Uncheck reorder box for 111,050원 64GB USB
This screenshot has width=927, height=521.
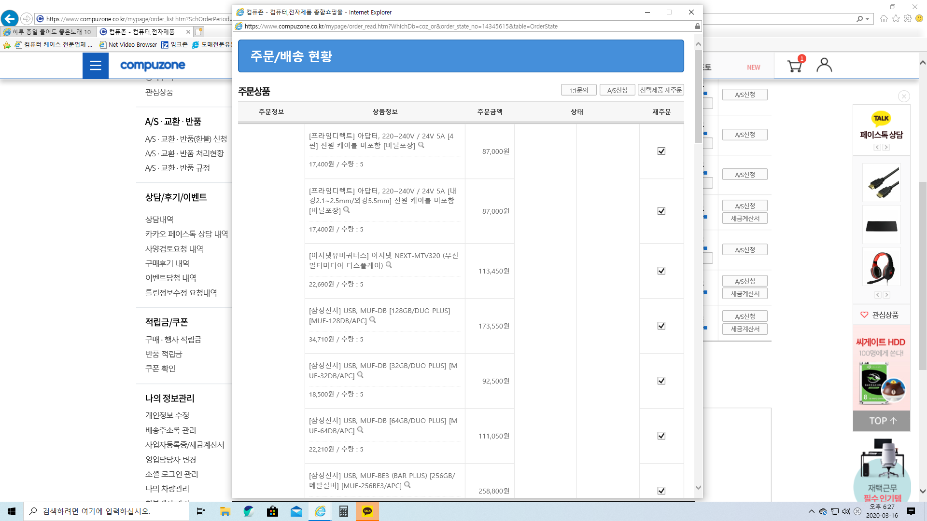click(x=661, y=436)
